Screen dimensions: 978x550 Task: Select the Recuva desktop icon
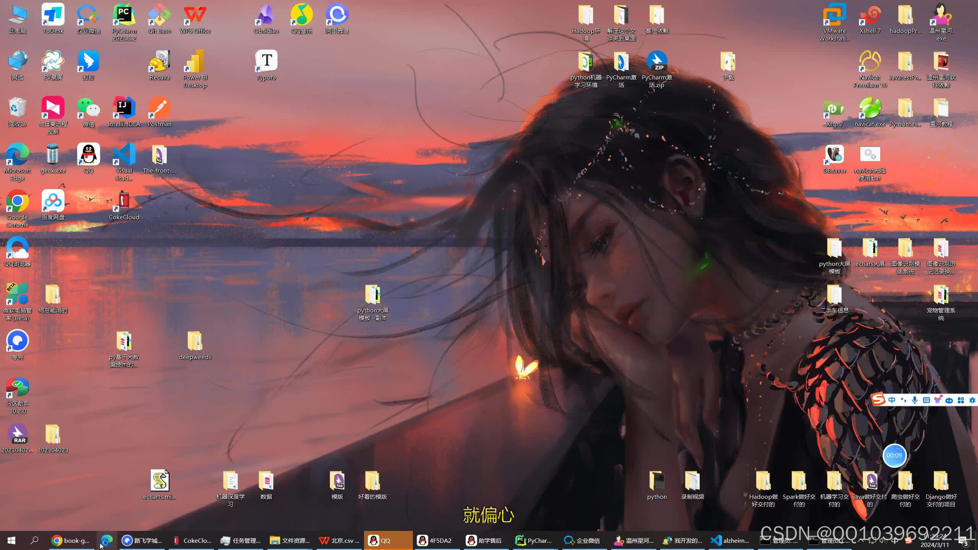160,65
